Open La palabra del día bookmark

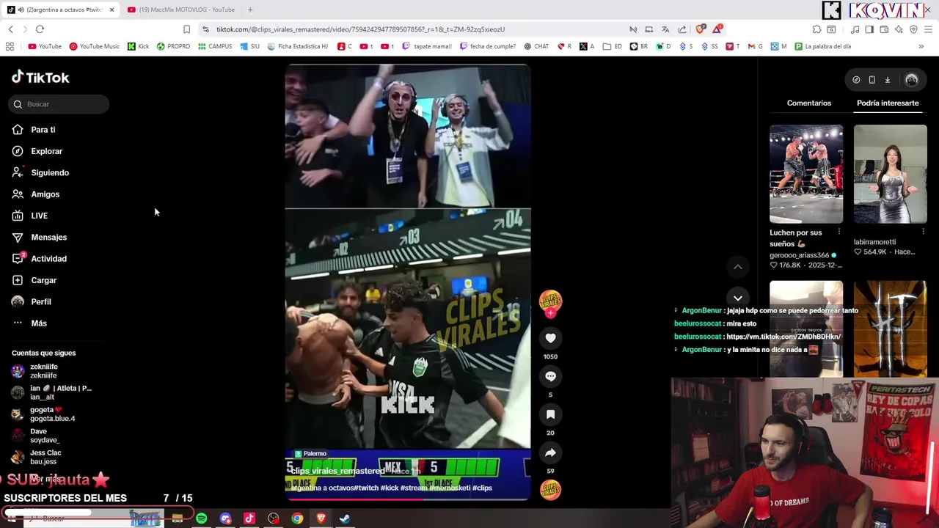coord(823,46)
